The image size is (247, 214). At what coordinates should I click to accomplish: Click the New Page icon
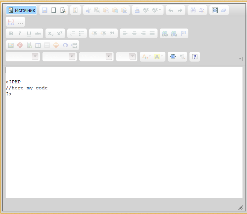tap(54, 10)
